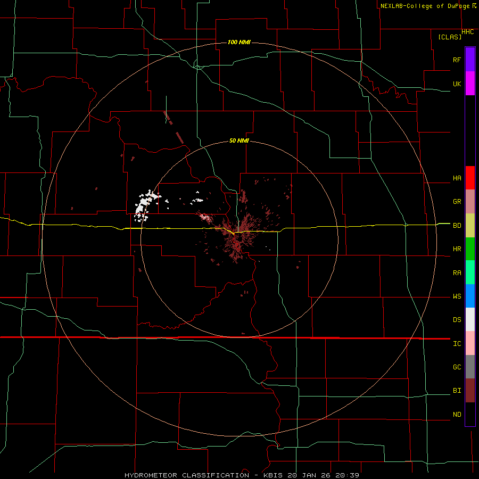This screenshot has height=479, width=479.
Task: Click the magenta UK legend swatch
Action: pos(470,84)
